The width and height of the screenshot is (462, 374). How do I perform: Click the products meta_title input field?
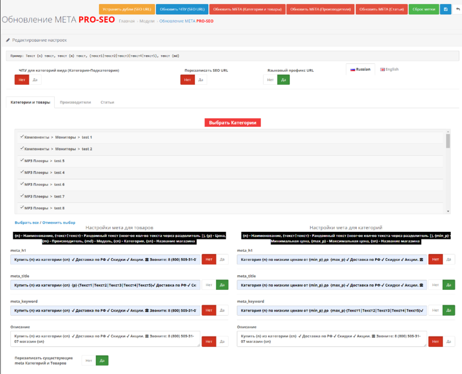tap(105, 285)
